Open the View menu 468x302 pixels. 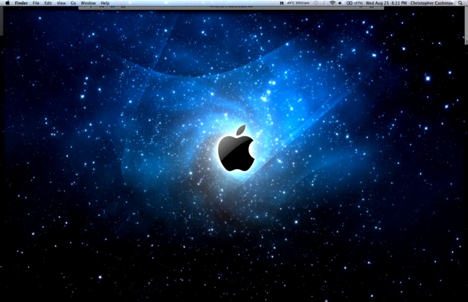(x=61, y=3)
